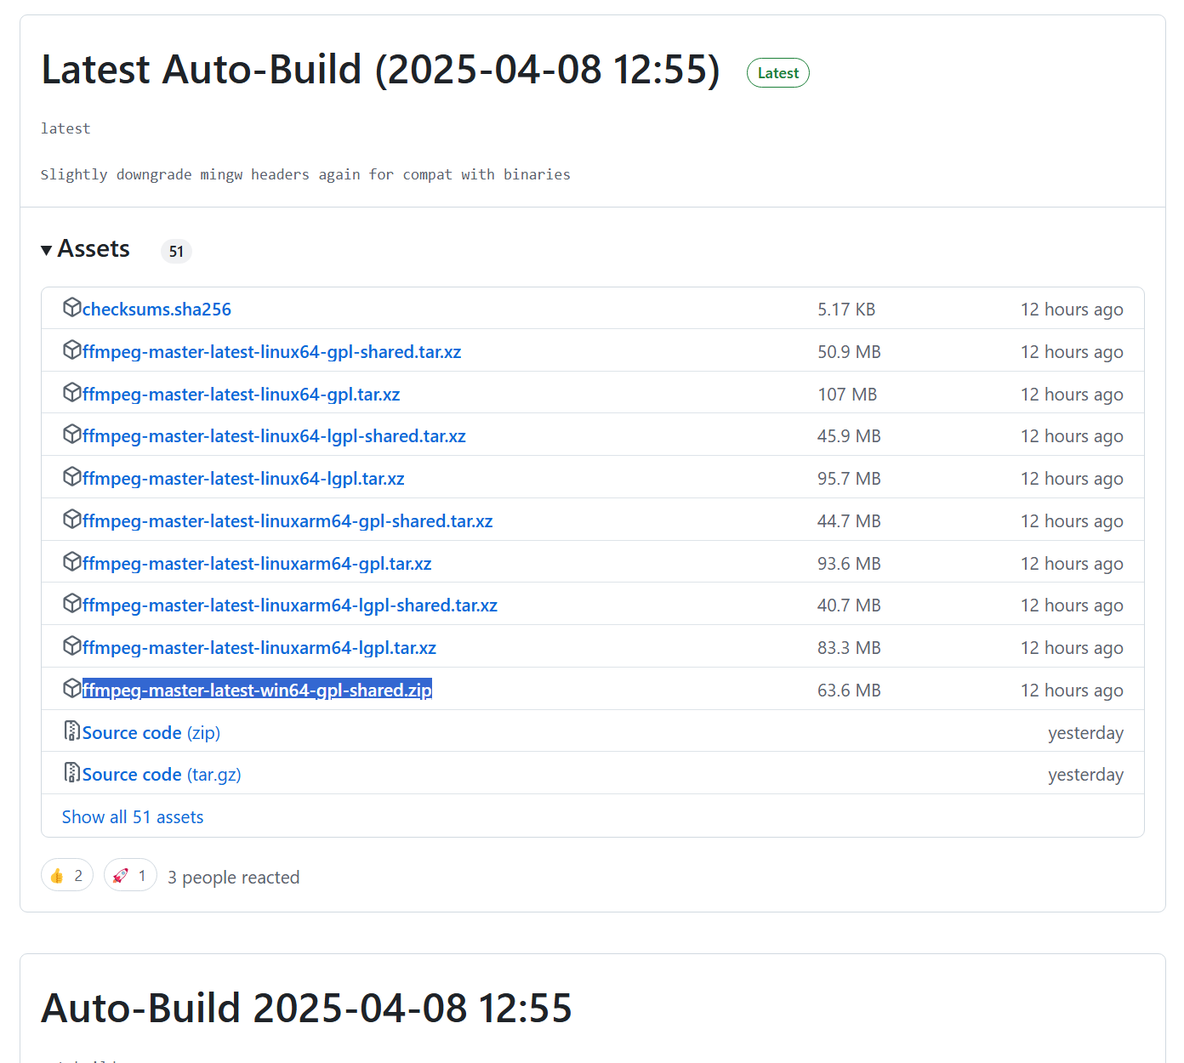Click the package icon beside checksums.sha256

pos(72,307)
